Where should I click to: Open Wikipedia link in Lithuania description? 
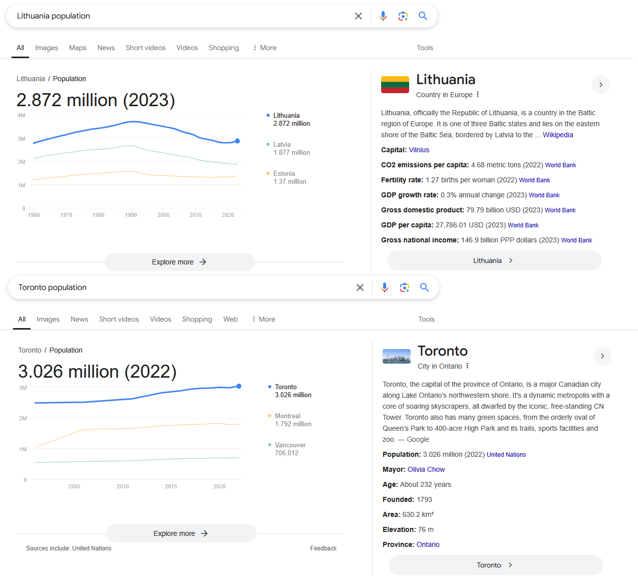558,135
